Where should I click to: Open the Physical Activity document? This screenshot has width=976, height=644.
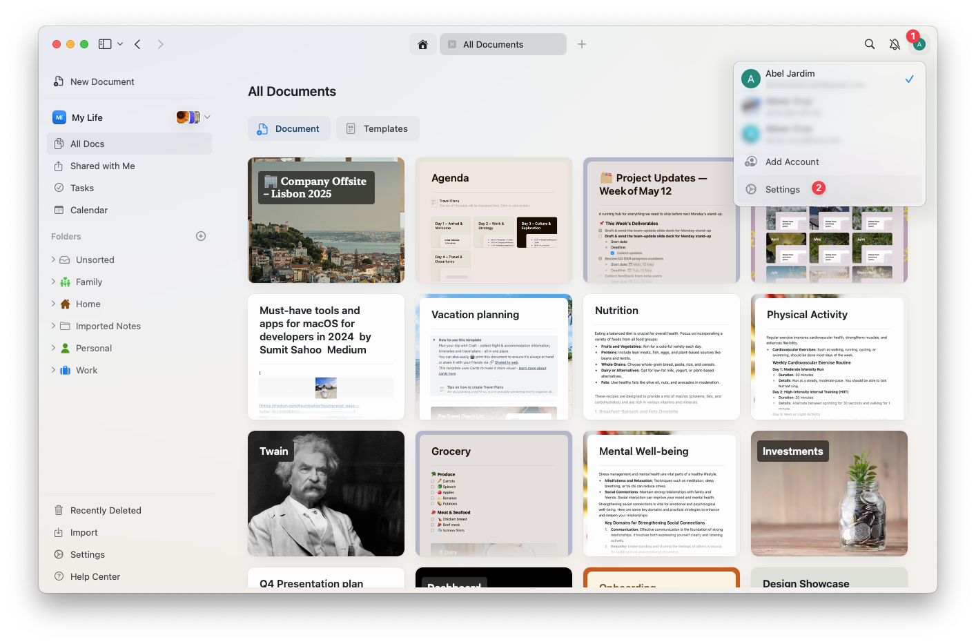pyautogui.click(x=829, y=357)
